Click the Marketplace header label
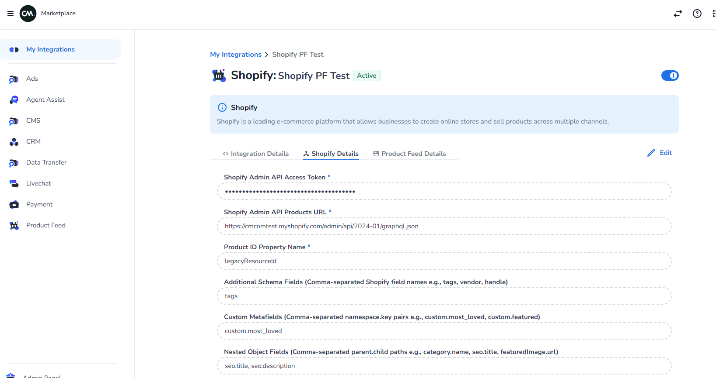Viewport: 716px width, 378px height. point(58,14)
